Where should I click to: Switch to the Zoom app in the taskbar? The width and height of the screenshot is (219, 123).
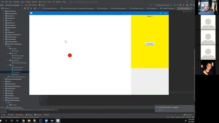point(47,121)
